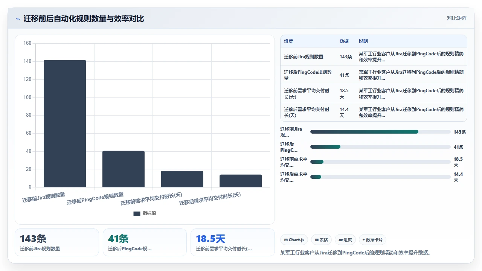The height and width of the screenshot is (271, 482).
Task: Click the 迁移后PingCode规则数量 chart bar
Action: click(x=124, y=169)
